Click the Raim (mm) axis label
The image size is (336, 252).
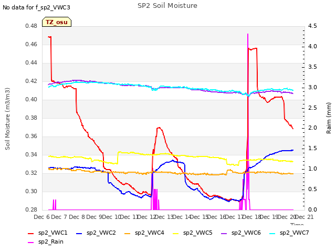coord(329,118)
